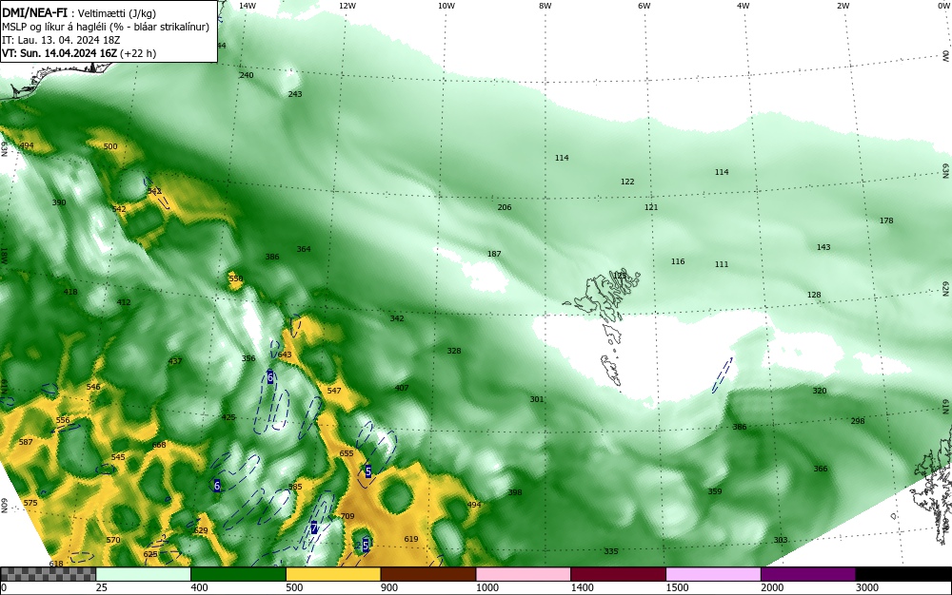Pick the dark maroon 1400–1500 legend swatch
This screenshot has height=595, width=952.
click(x=618, y=574)
